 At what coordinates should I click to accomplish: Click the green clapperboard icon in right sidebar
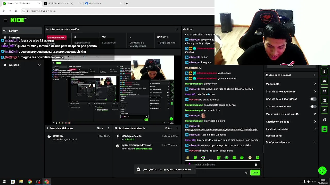click(x=324, y=129)
